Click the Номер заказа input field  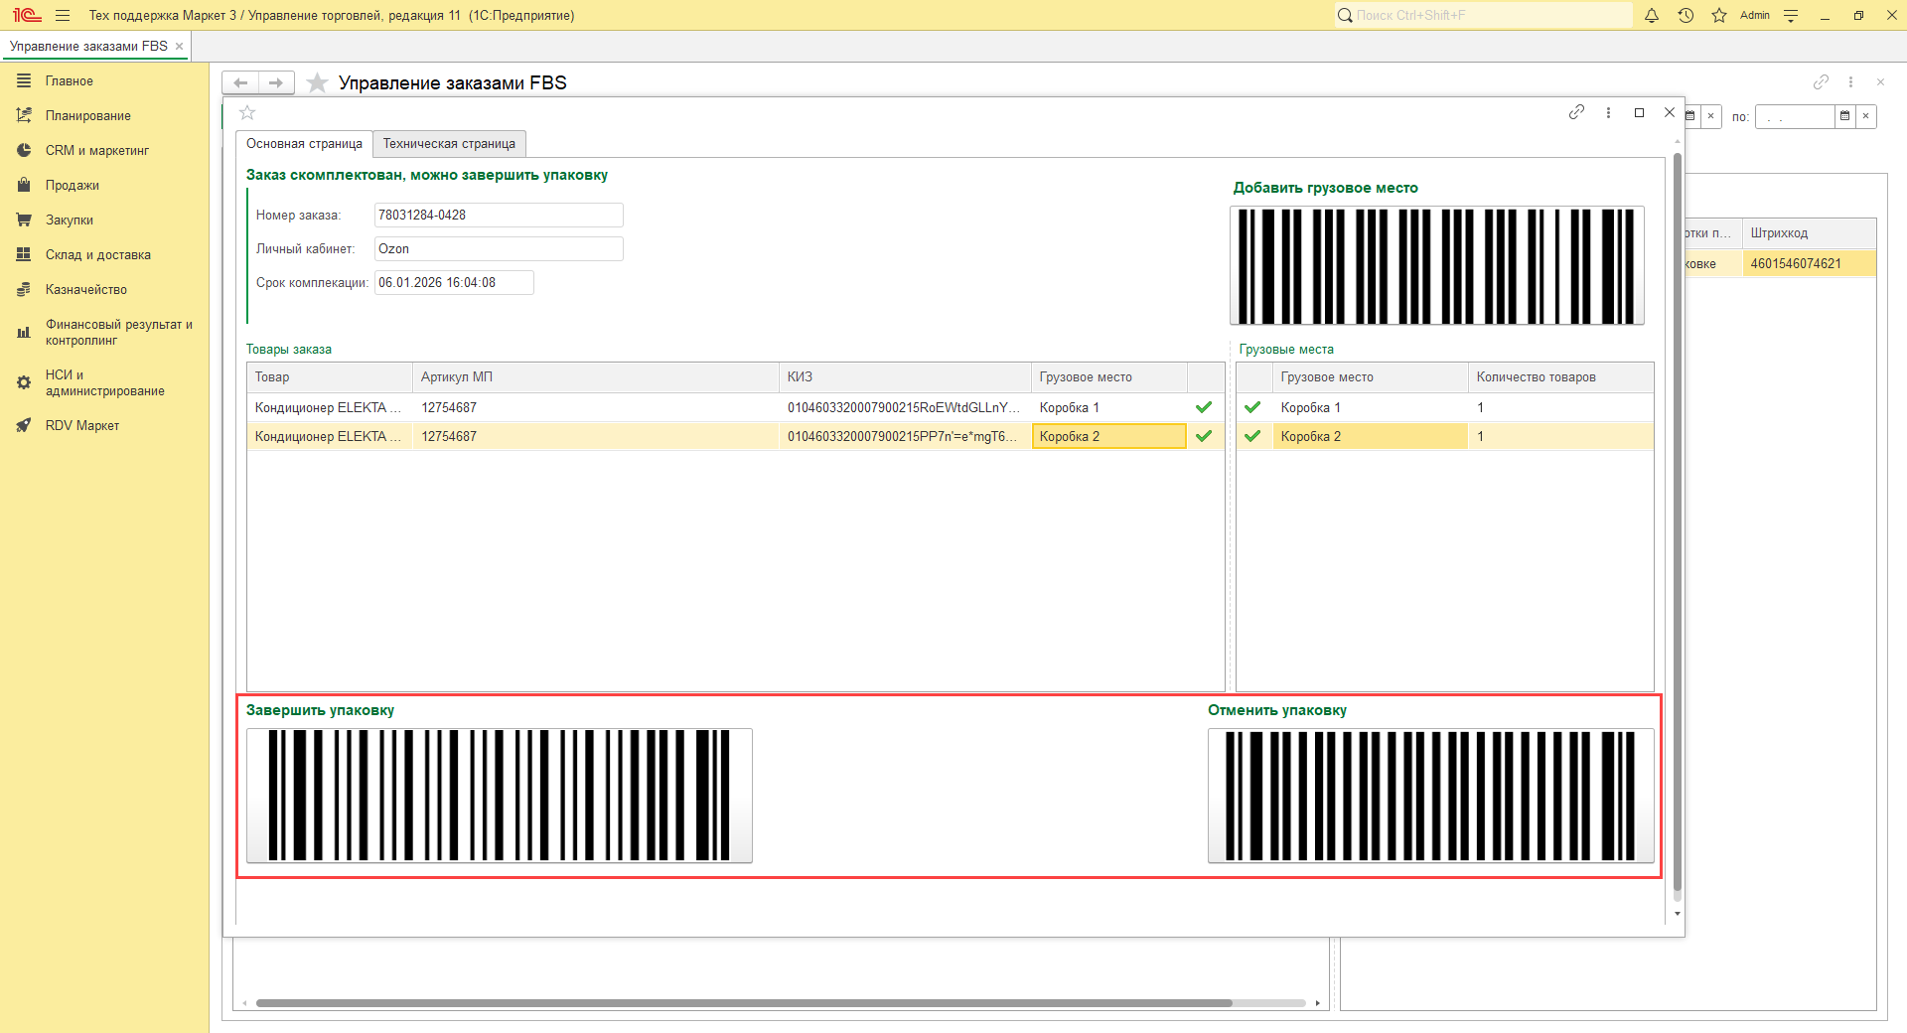498,215
